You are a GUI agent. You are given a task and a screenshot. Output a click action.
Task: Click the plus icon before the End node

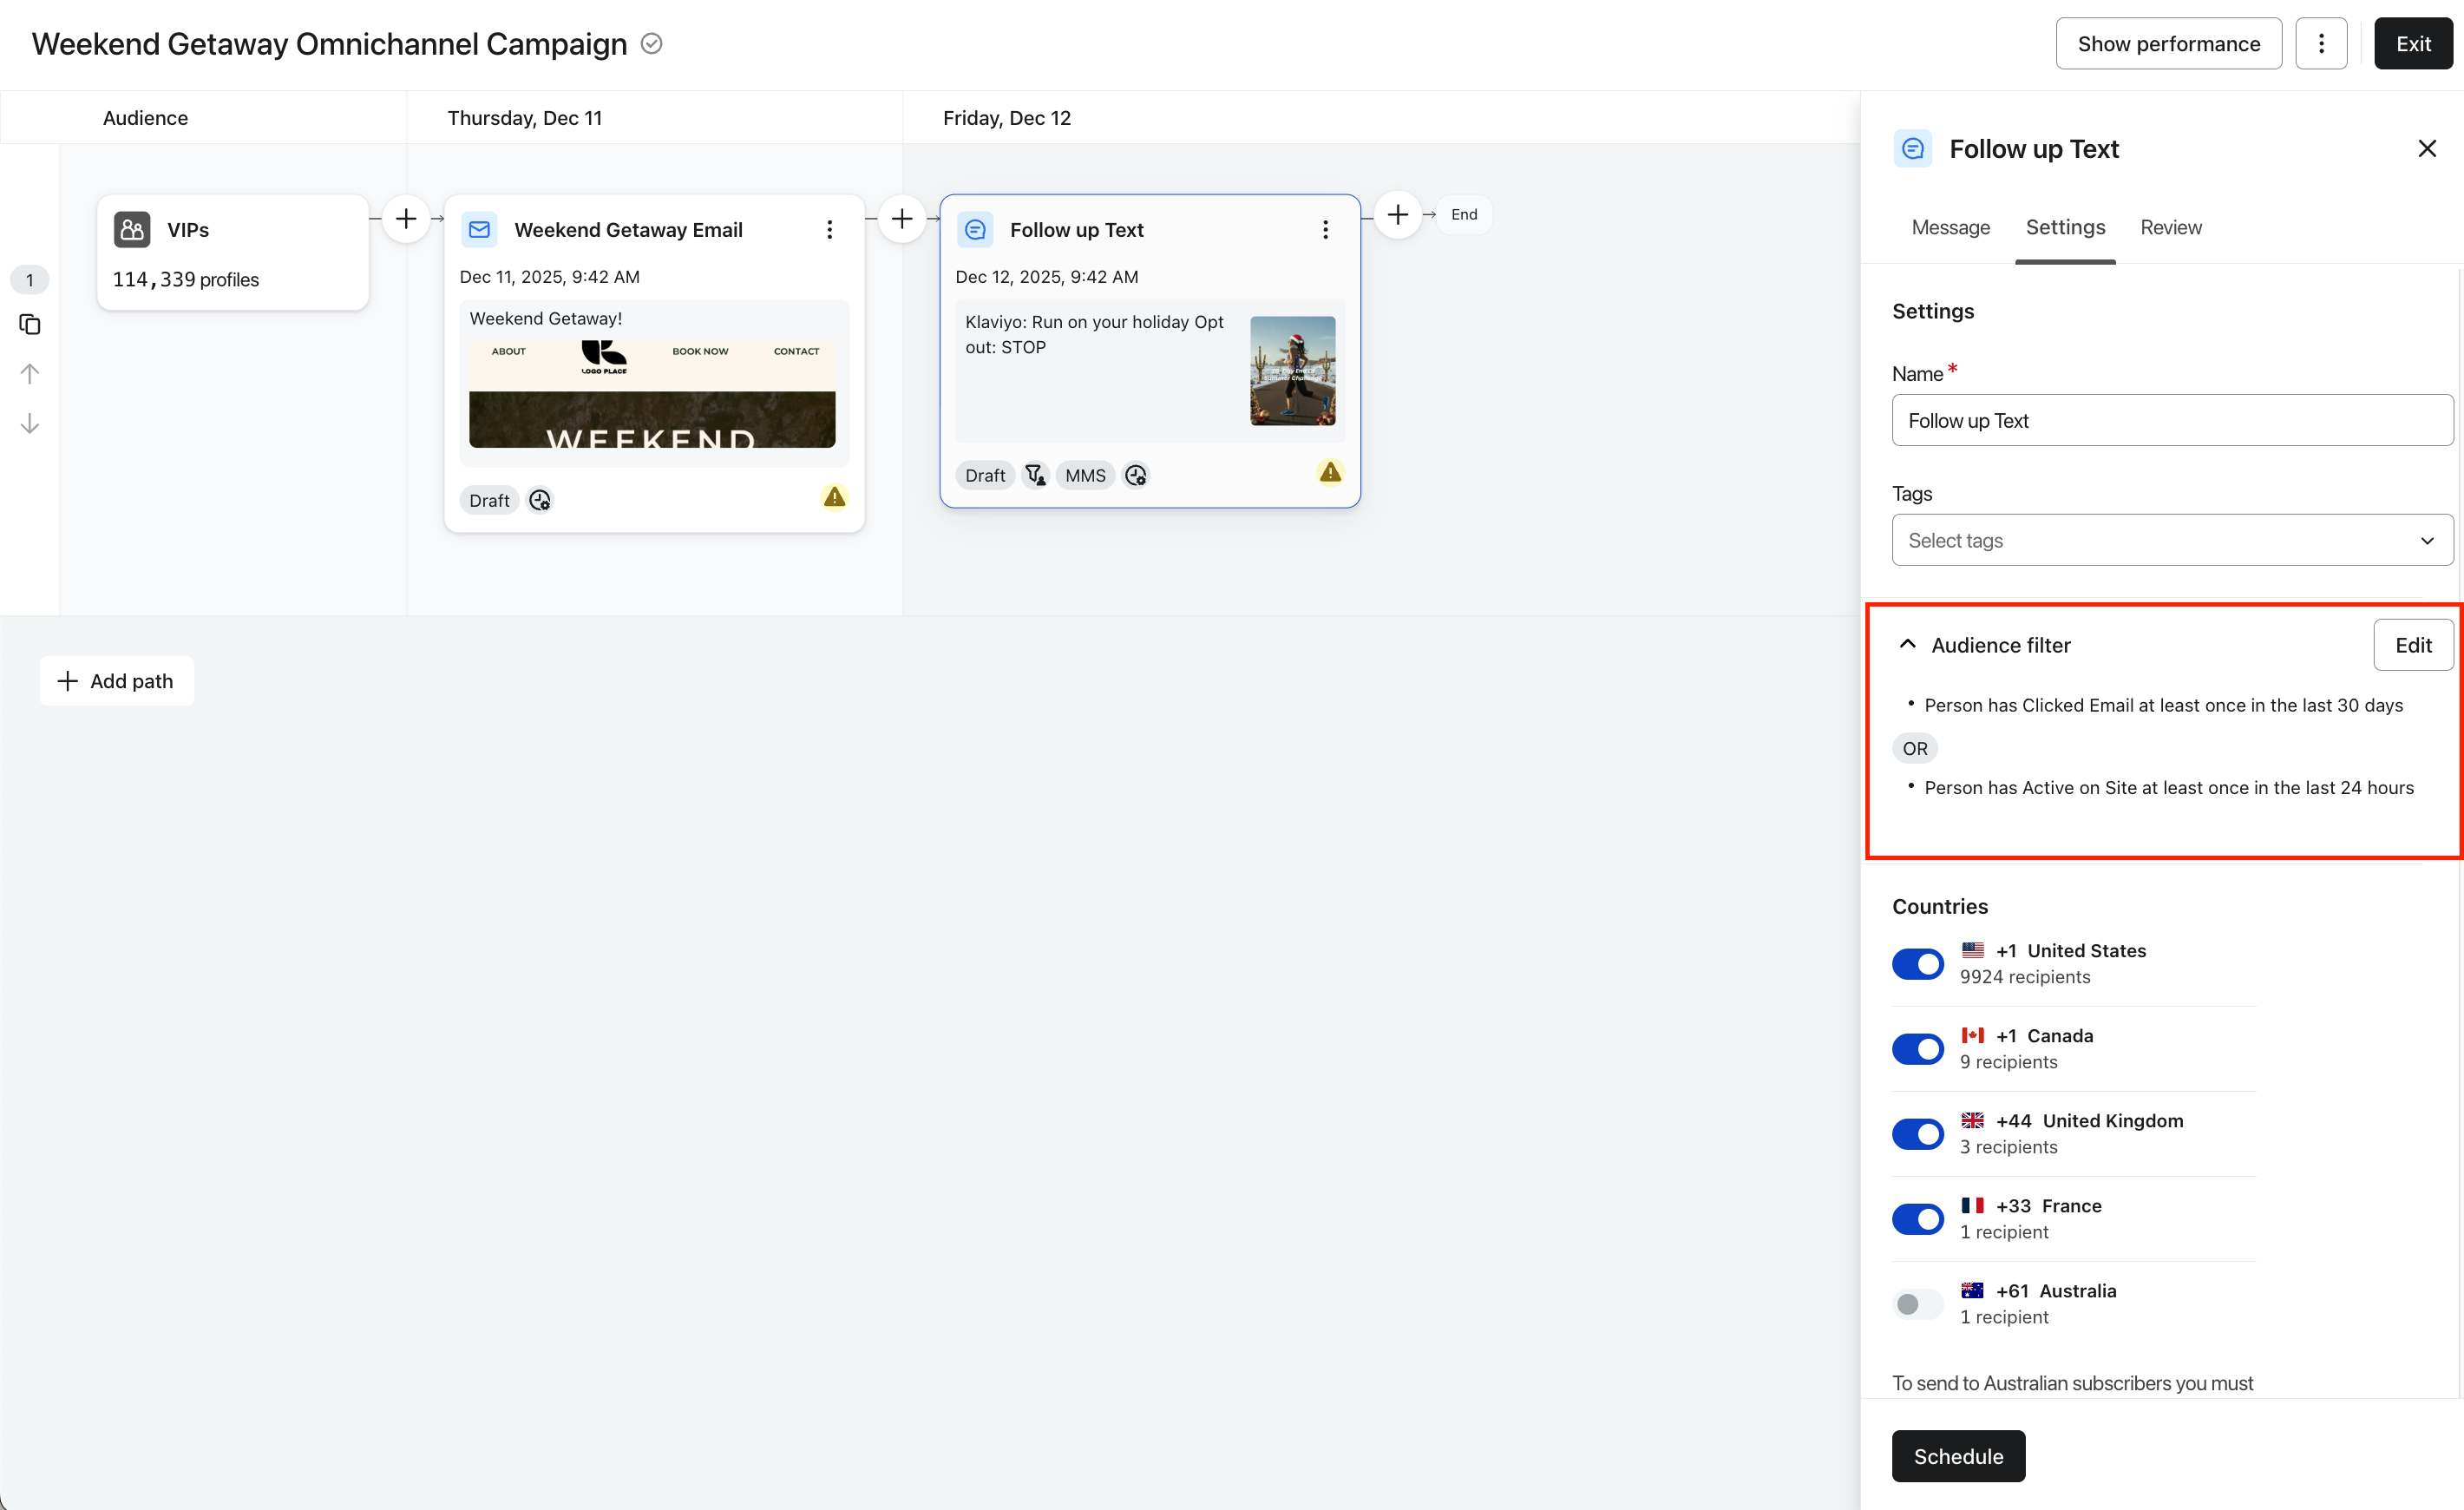pos(1397,214)
